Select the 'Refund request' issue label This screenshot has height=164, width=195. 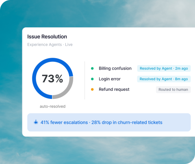[x=114, y=90]
